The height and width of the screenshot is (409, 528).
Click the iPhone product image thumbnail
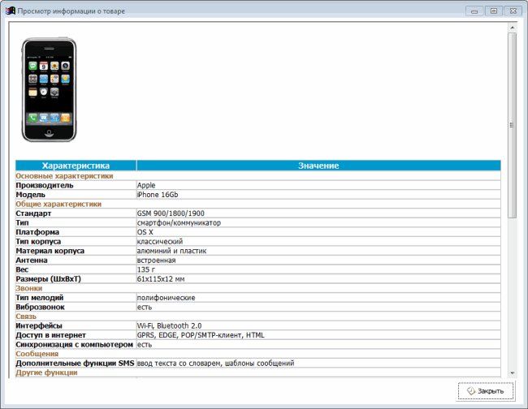point(50,89)
